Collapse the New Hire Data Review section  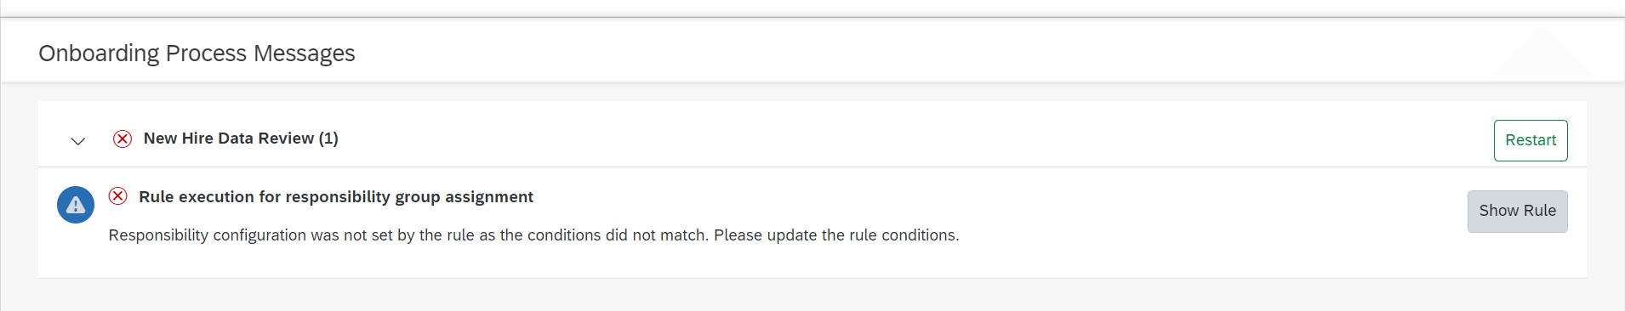(x=77, y=141)
